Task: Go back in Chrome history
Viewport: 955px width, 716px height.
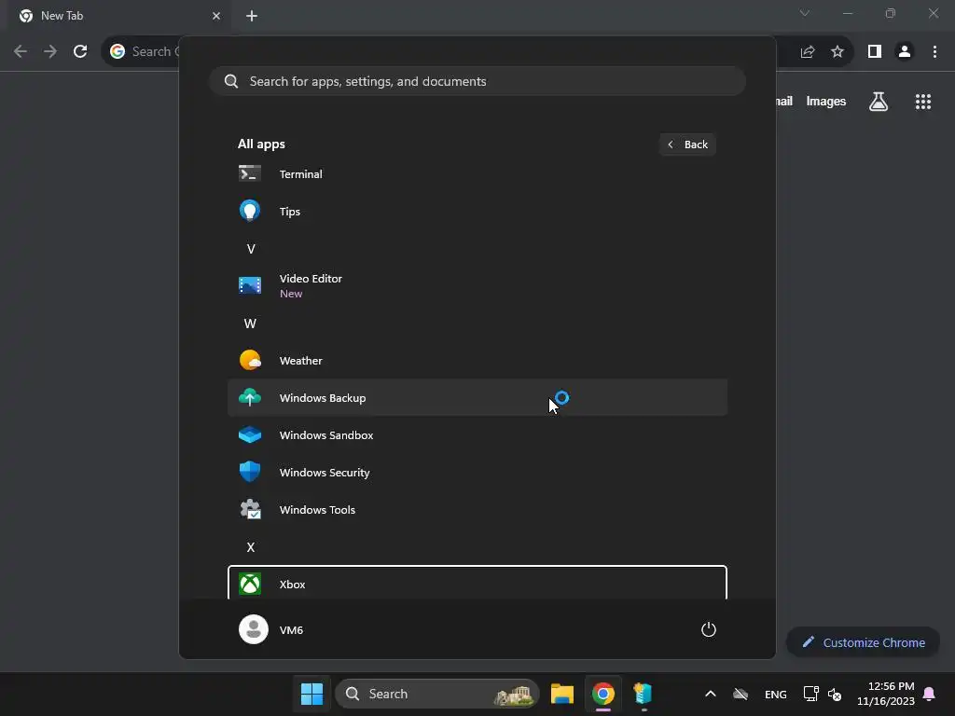Action: tap(21, 51)
